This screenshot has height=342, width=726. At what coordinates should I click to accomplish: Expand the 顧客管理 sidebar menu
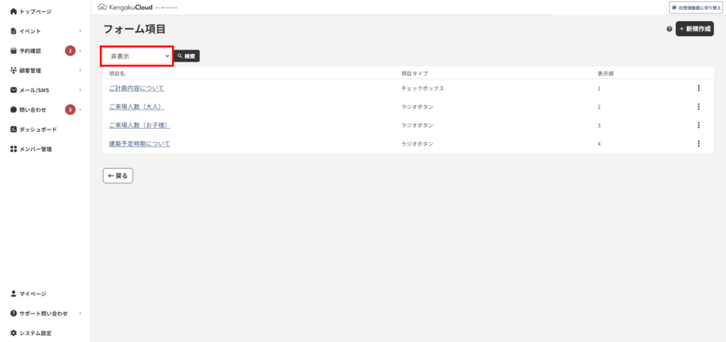(x=45, y=70)
